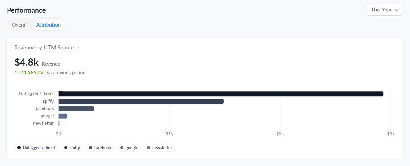Toggle the Untagged / direct legend chip

(37, 148)
